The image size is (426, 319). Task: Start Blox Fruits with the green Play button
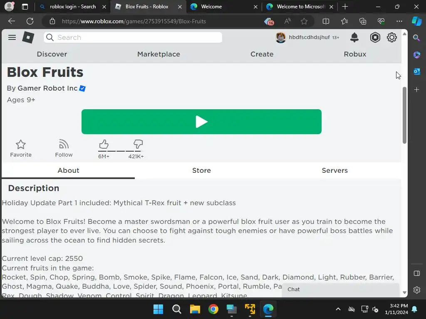[x=201, y=122]
